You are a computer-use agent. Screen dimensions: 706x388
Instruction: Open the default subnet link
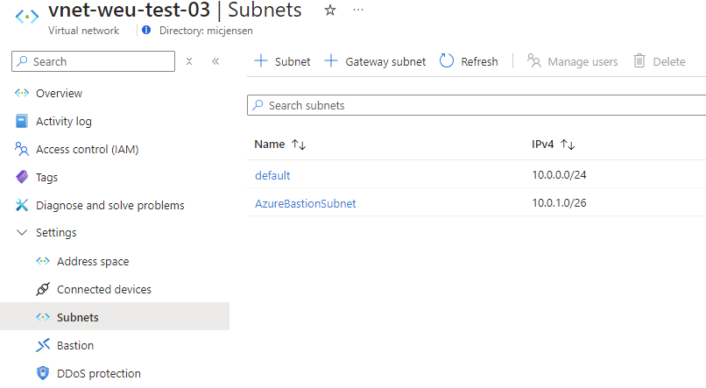(x=272, y=176)
